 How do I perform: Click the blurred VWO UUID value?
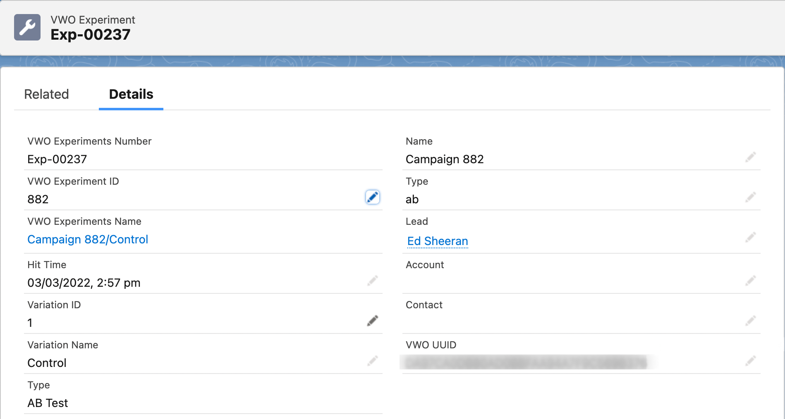(526, 362)
